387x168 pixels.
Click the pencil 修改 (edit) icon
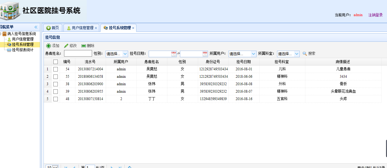66,46
